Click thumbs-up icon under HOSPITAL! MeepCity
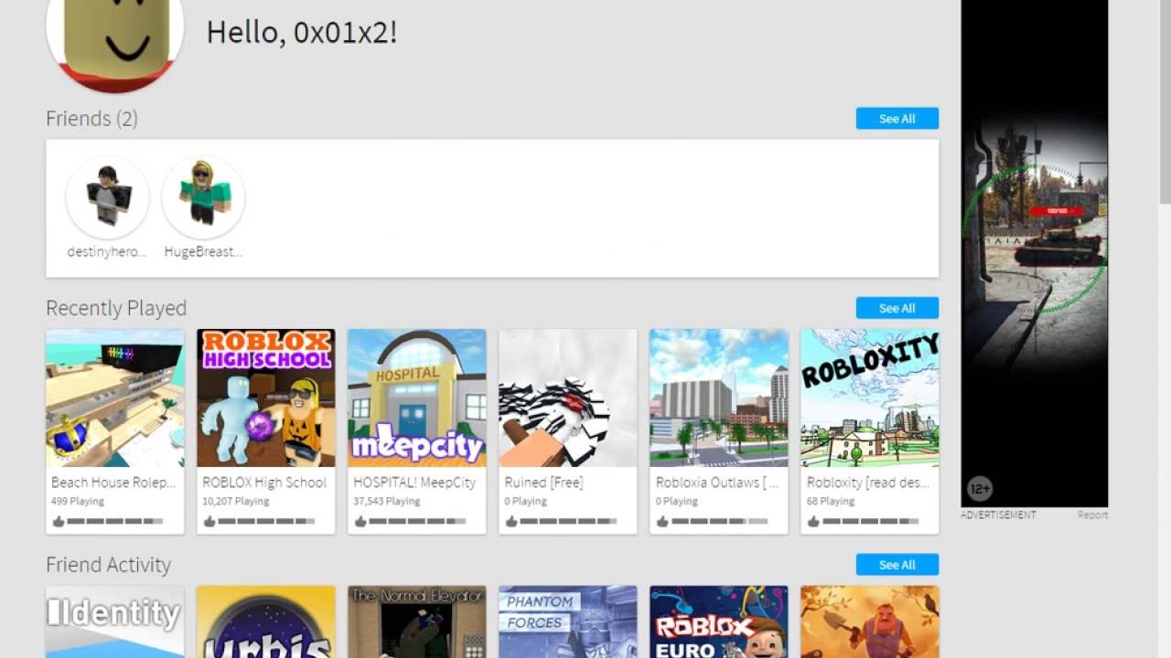This screenshot has height=658, width=1171. tap(360, 522)
